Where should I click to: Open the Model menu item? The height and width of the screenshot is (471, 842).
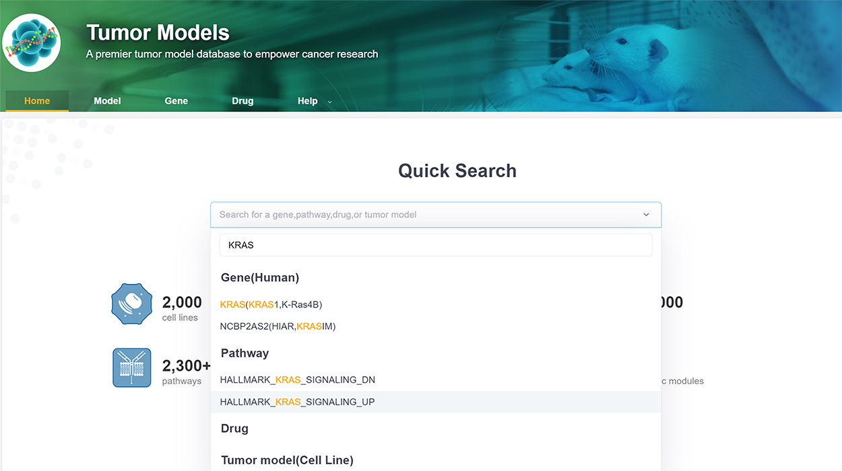(107, 101)
